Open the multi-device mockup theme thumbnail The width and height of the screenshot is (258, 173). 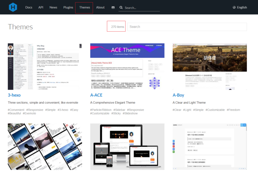(127, 147)
